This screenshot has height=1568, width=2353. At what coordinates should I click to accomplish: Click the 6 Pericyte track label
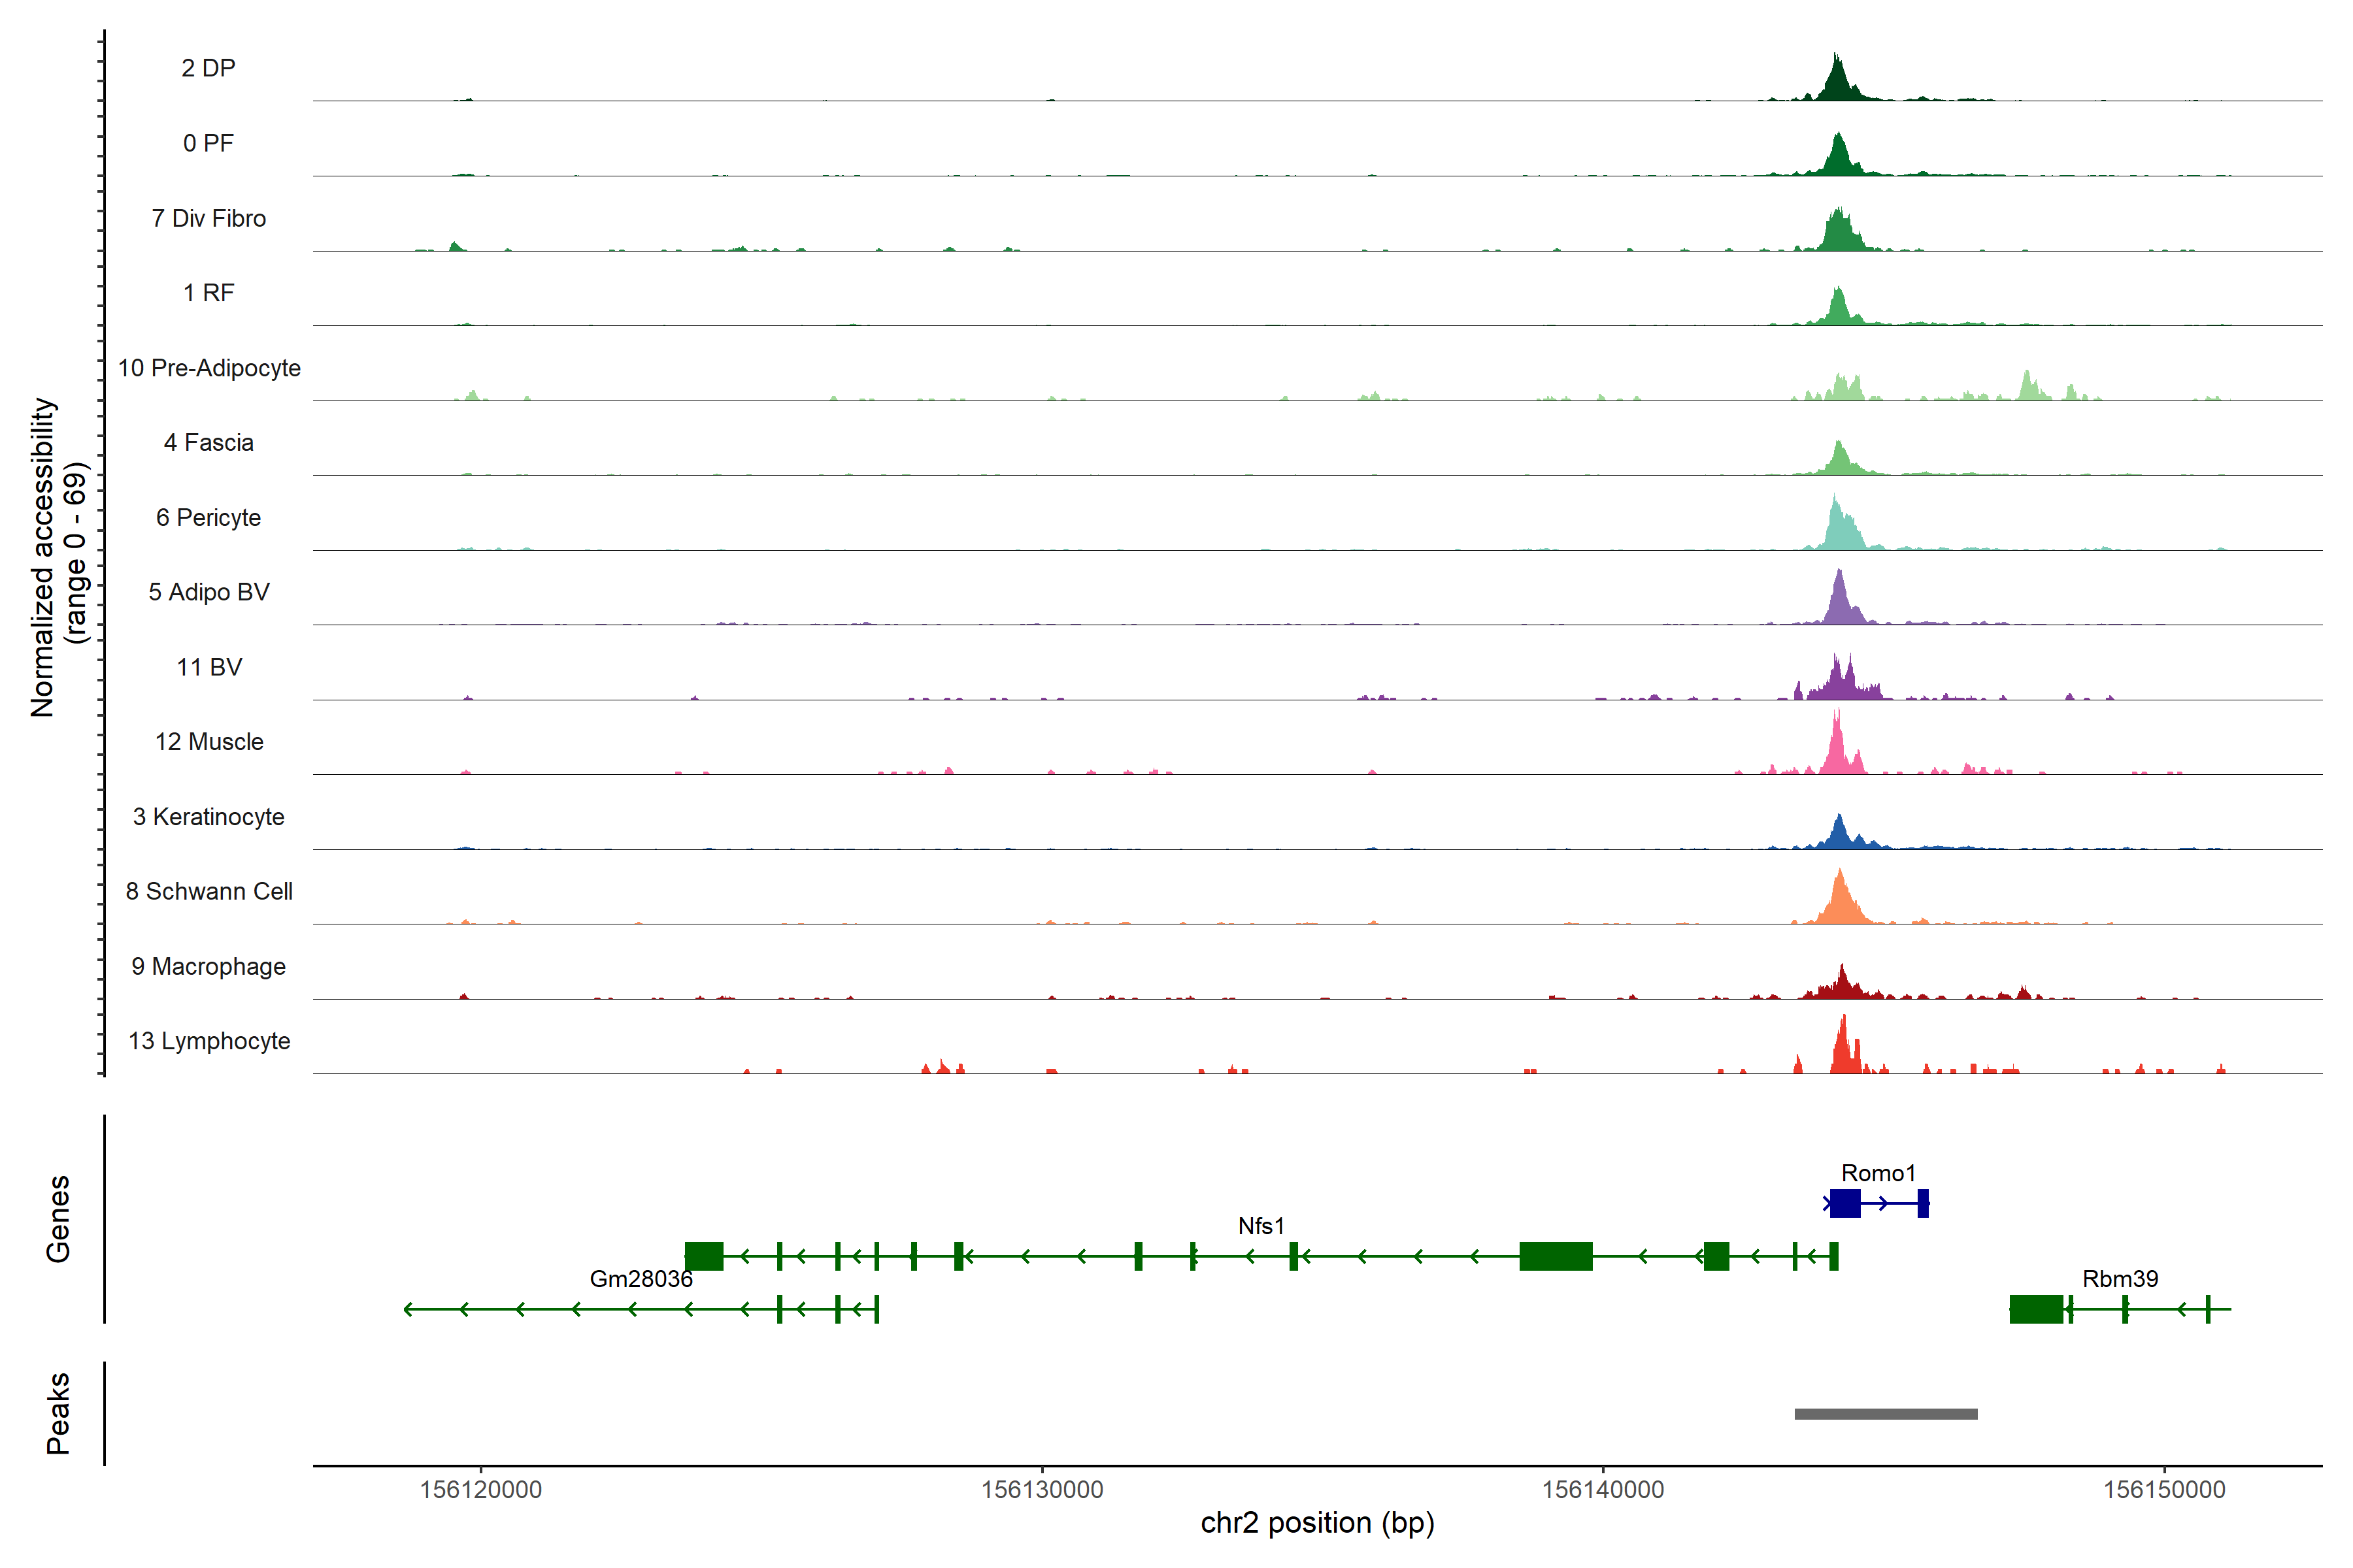tap(208, 517)
